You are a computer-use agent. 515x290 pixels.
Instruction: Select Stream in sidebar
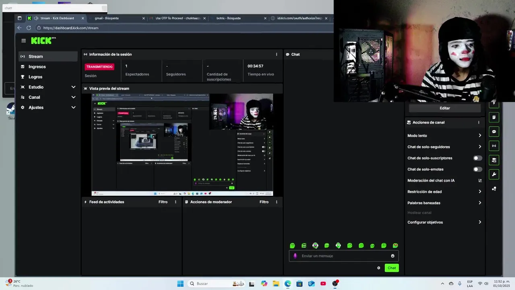48,56
